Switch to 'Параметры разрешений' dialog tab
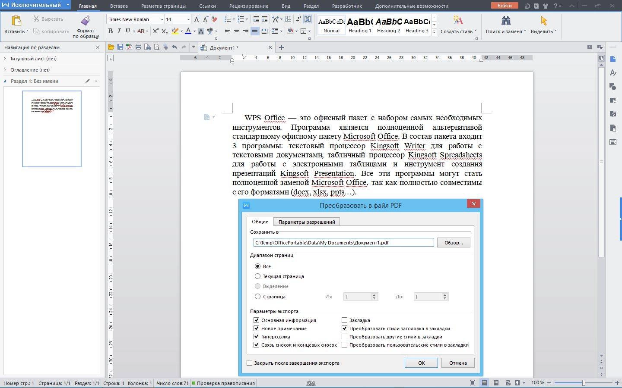This screenshot has height=388, width=622. pyautogui.click(x=307, y=222)
